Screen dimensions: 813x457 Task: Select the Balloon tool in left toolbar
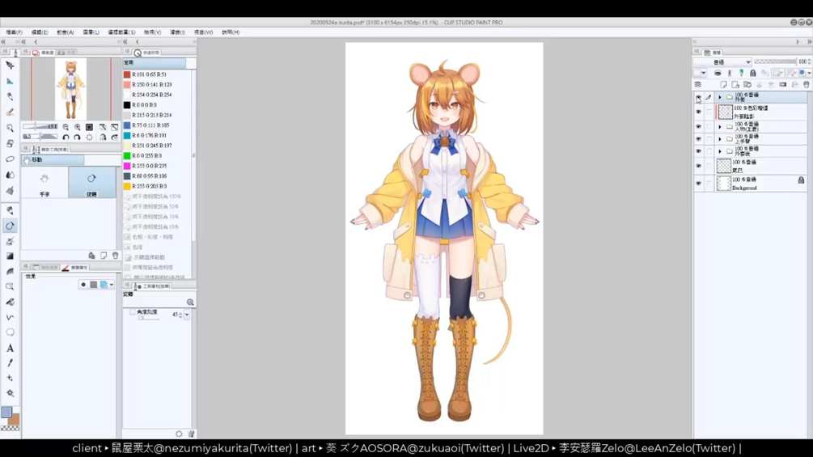coord(10,332)
